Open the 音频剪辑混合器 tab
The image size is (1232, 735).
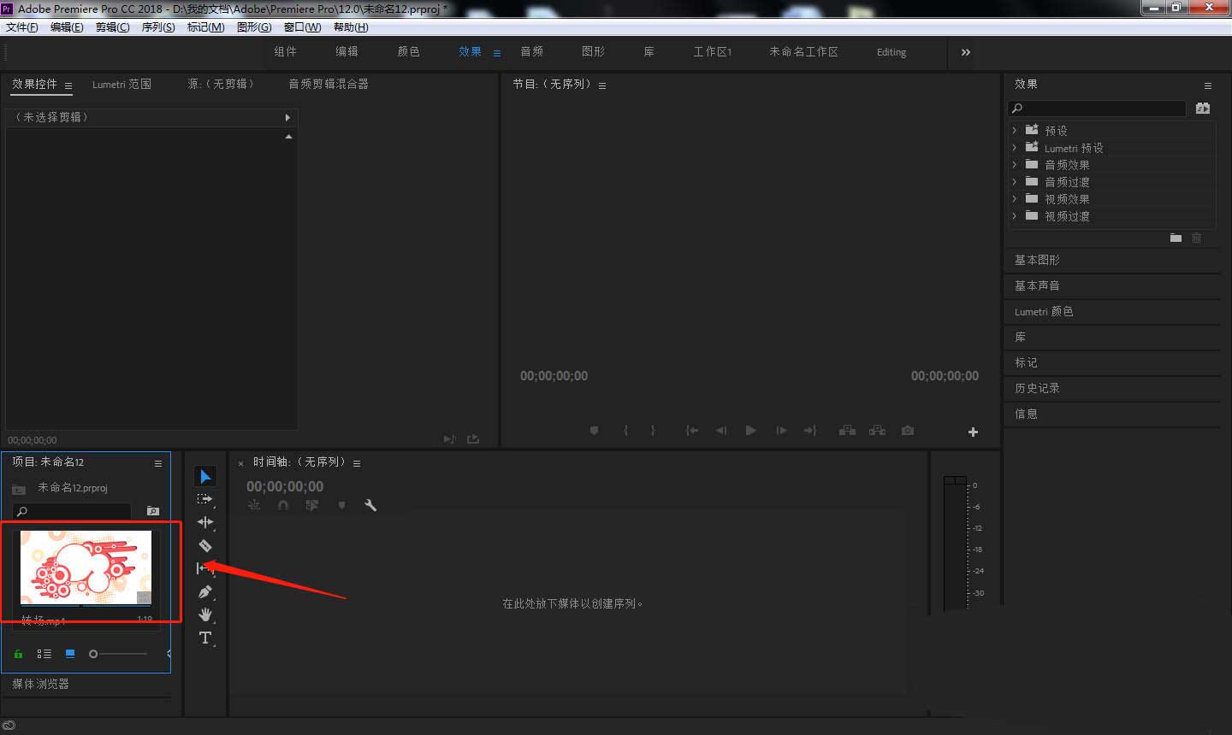tap(329, 84)
